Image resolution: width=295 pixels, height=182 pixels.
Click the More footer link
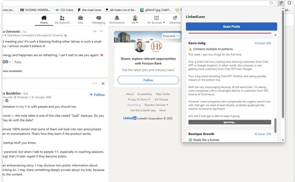[162, 110]
